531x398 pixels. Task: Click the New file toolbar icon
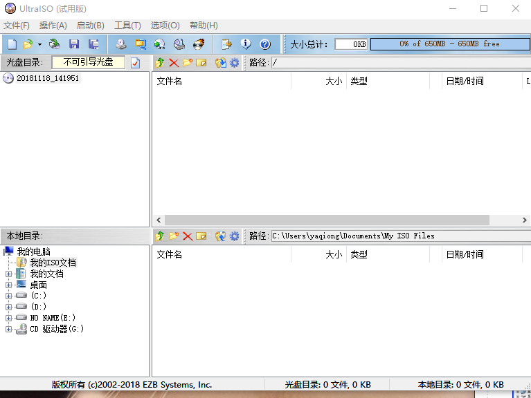pyautogui.click(x=12, y=44)
